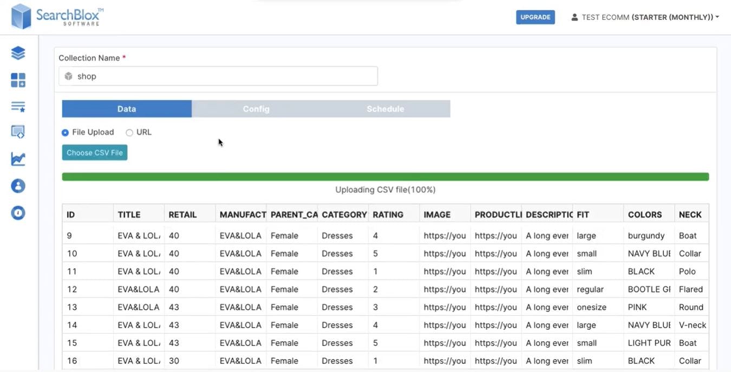Select the RATING column header in table
Screen dimensions: 731x372
coord(388,214)
